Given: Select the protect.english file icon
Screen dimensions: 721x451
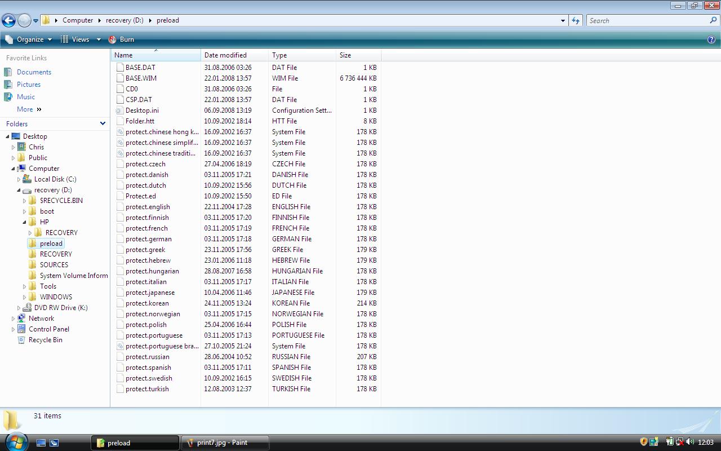Looking at the screenshot, I should pyautogui.click(x=119, y=206).
